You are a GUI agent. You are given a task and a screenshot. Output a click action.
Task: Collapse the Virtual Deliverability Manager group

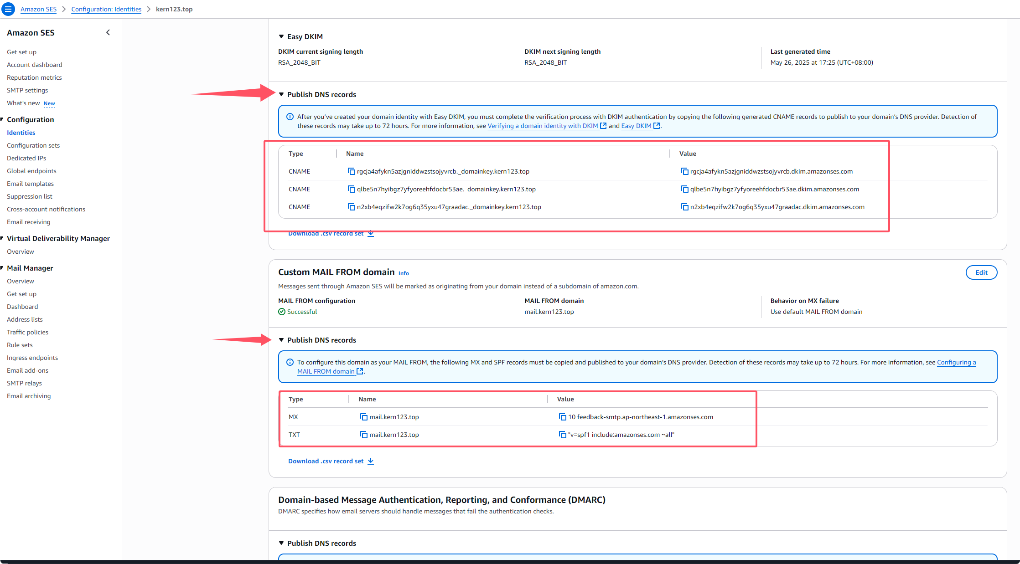point(2,238)
